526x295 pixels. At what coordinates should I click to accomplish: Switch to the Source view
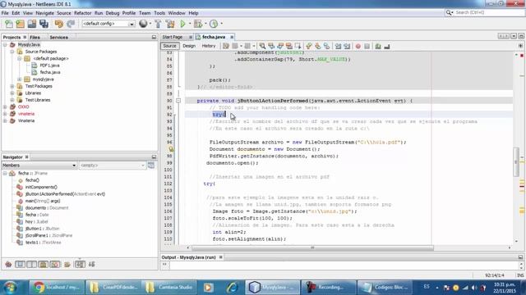pyautogui.click(x=169, y=46)
